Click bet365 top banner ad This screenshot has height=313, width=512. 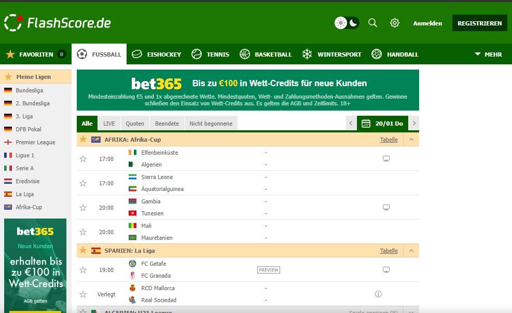click(248, 90)
